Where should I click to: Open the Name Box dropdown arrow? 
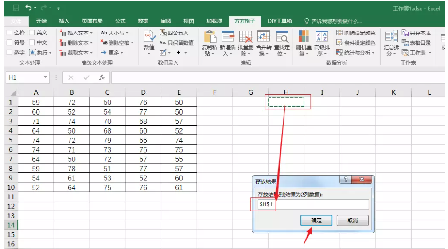point(46,77)
